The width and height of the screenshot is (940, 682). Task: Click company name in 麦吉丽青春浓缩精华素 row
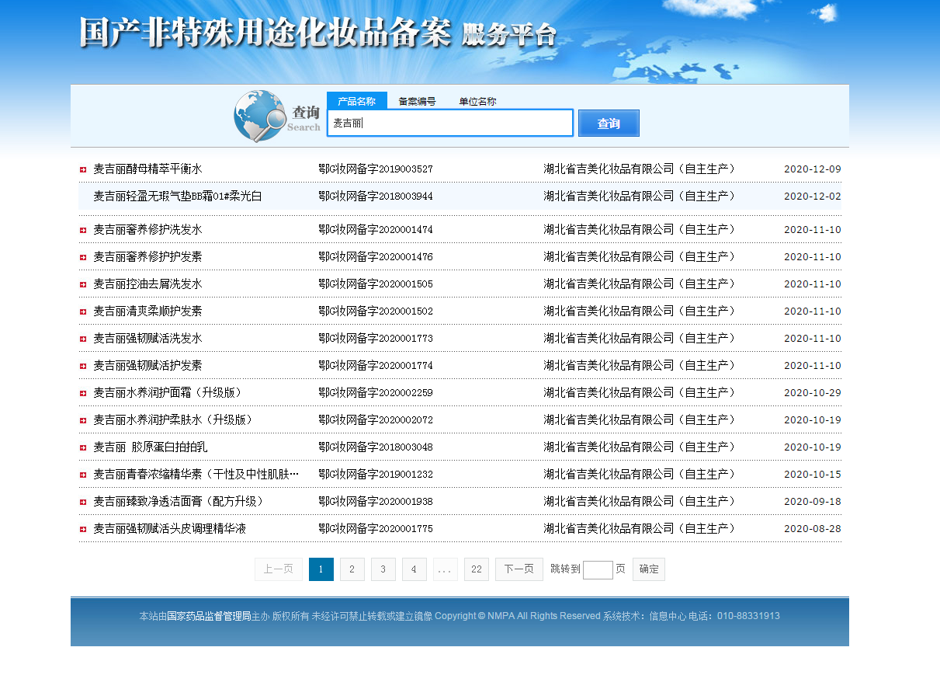click(x=640, y=474)
